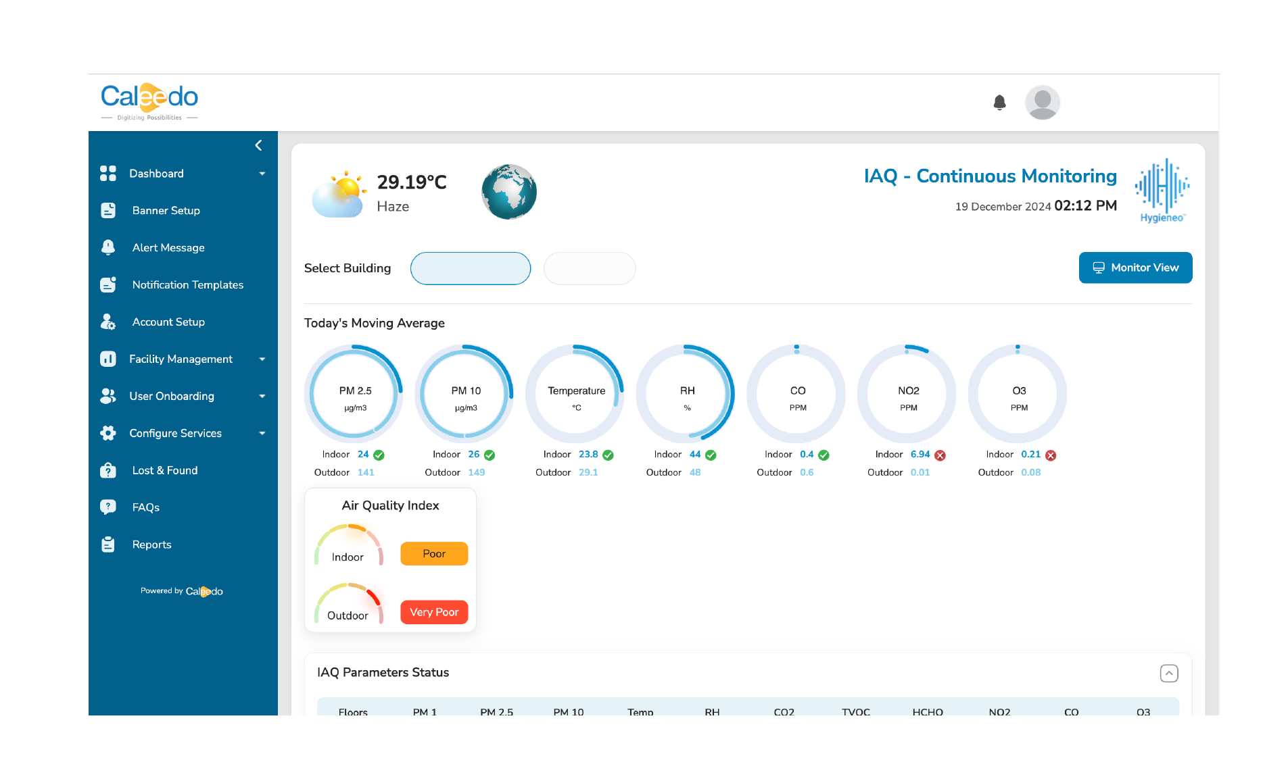Click the CO circular gauge
The width and height of the screenshot is (1288, 783).
click(x=797, y=394)
